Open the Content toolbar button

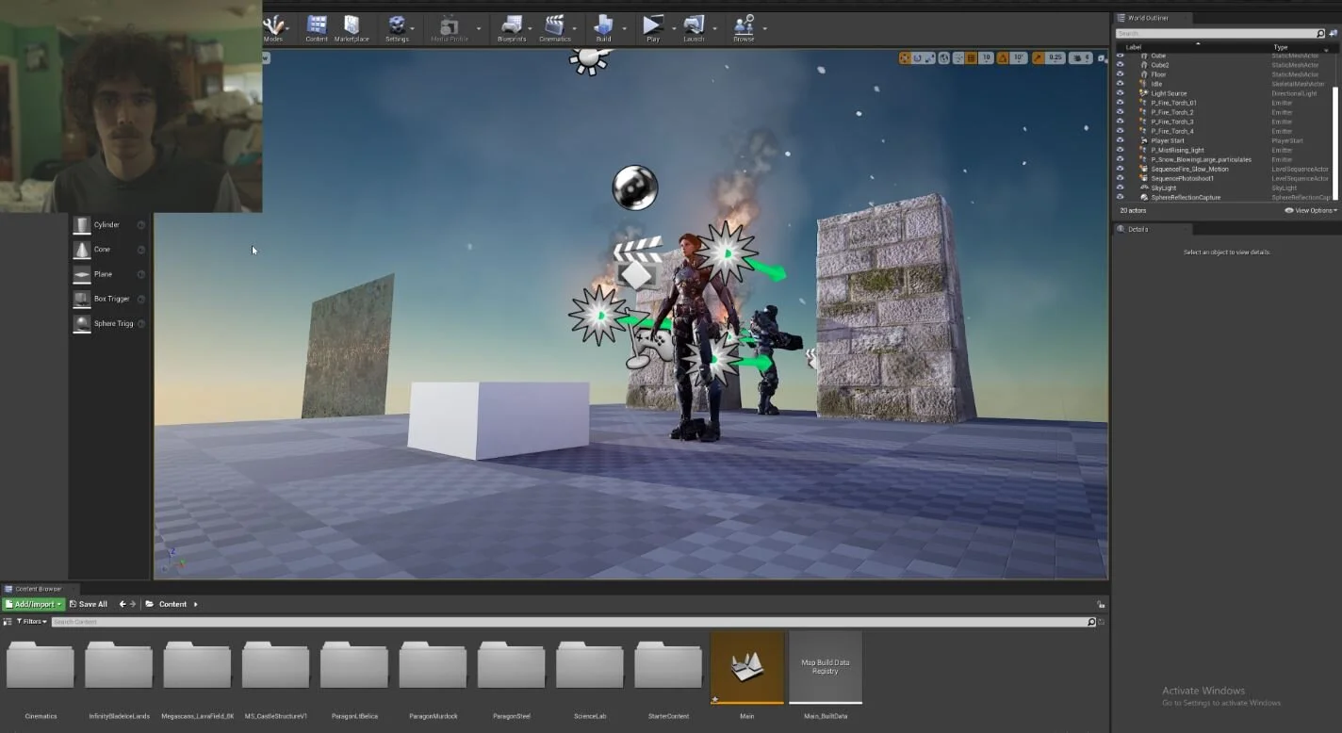point(317,28)
